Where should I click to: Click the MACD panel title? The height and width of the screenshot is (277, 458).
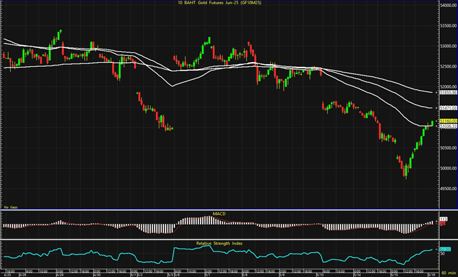tap(220, 213)
